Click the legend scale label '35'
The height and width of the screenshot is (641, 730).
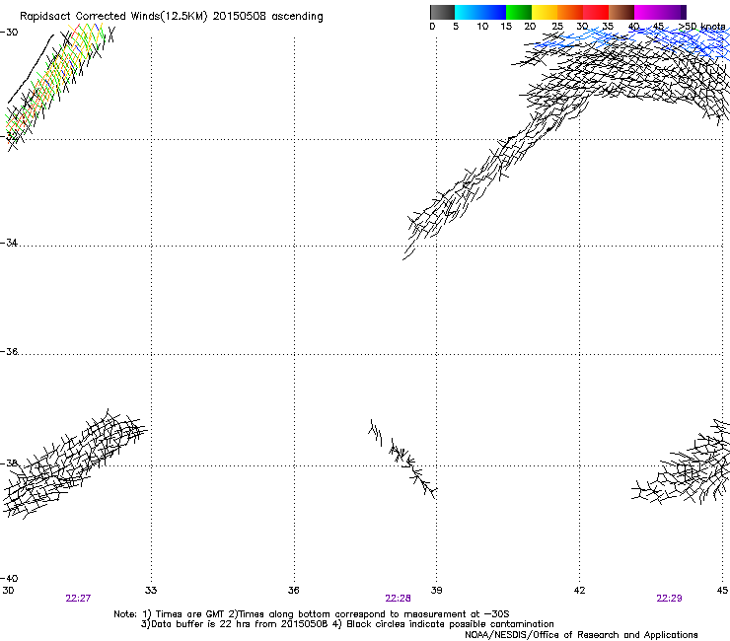608,27
